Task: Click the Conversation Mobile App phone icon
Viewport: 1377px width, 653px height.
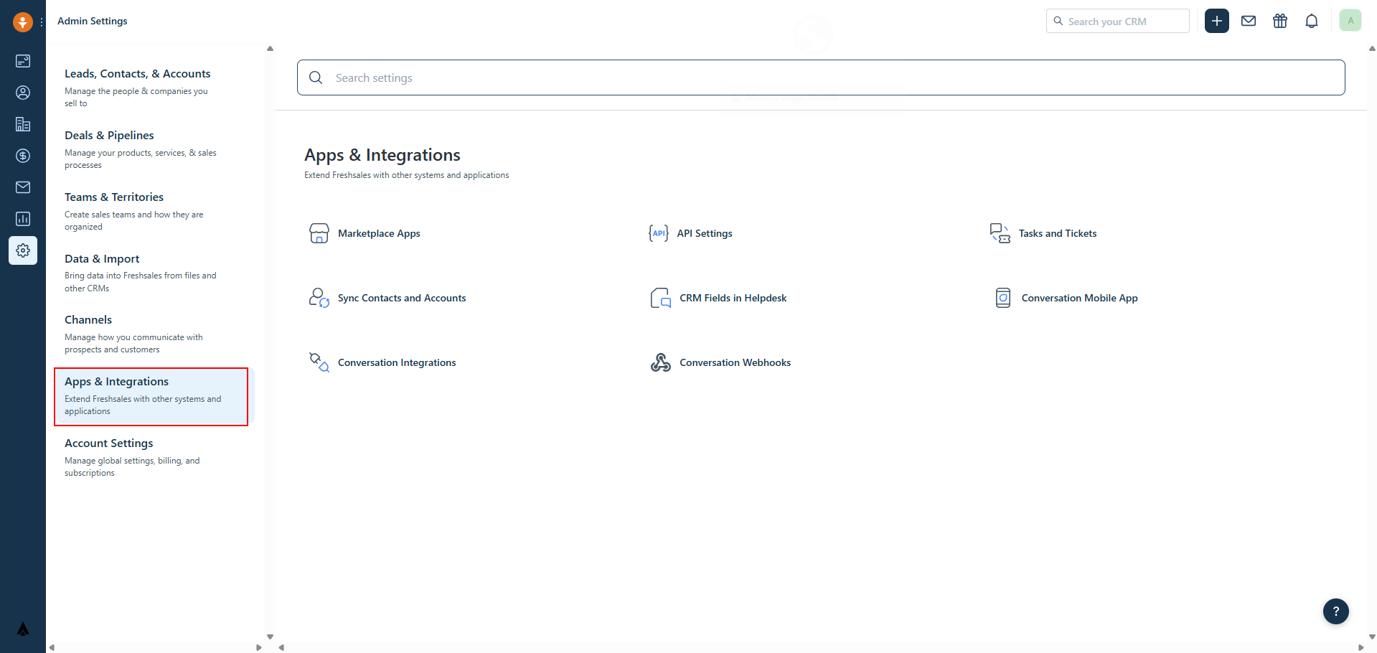Action: pos(1003,298)
